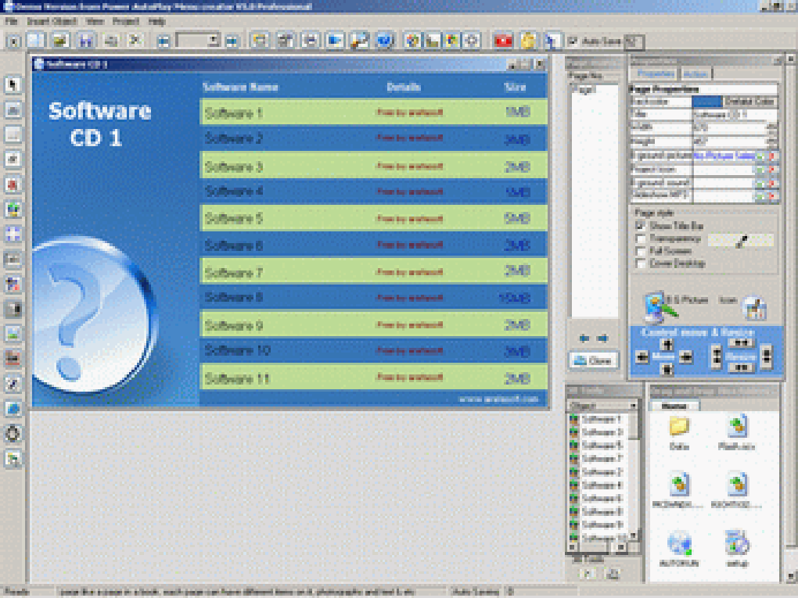Click the 'No Picture Selected' link
Viewport: 798px width, 598px height.
pos(724,156)
